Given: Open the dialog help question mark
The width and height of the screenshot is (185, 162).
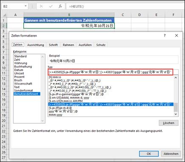Looking at the screenshot, I should [x=165, y=35].
